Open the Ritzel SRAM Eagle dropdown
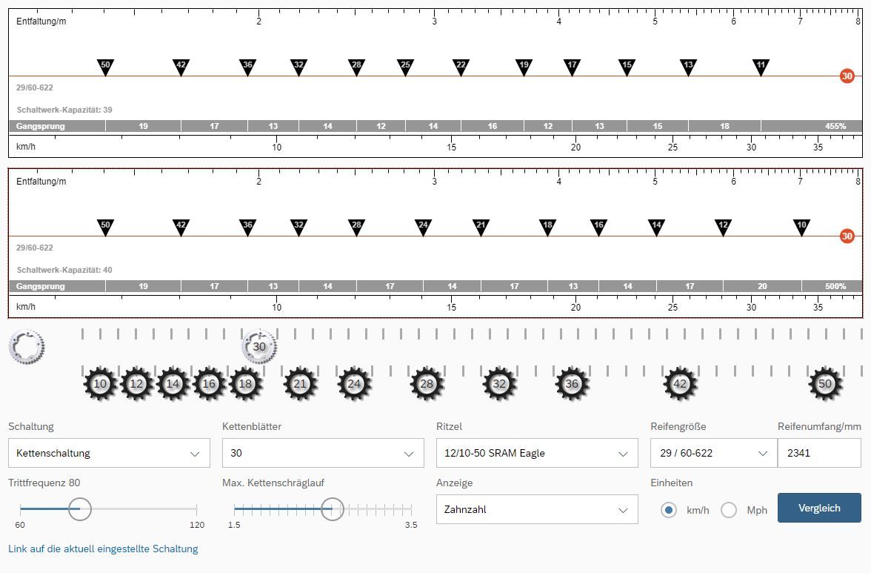 537,453
